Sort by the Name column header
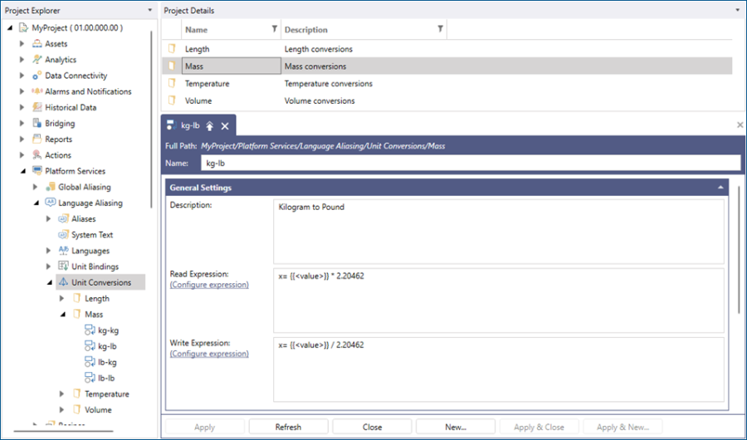The height and width of the screenshot is (440, 747). (x=197, y=30)
